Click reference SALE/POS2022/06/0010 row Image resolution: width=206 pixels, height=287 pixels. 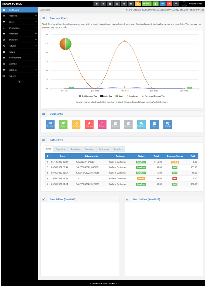tap(122, 173)
